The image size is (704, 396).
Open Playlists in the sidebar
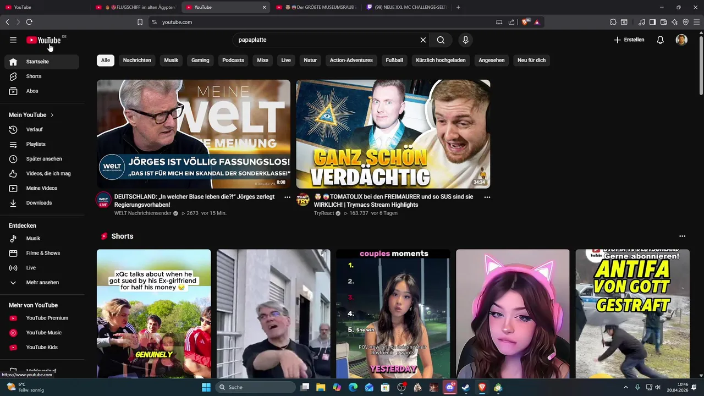[42, 144]
